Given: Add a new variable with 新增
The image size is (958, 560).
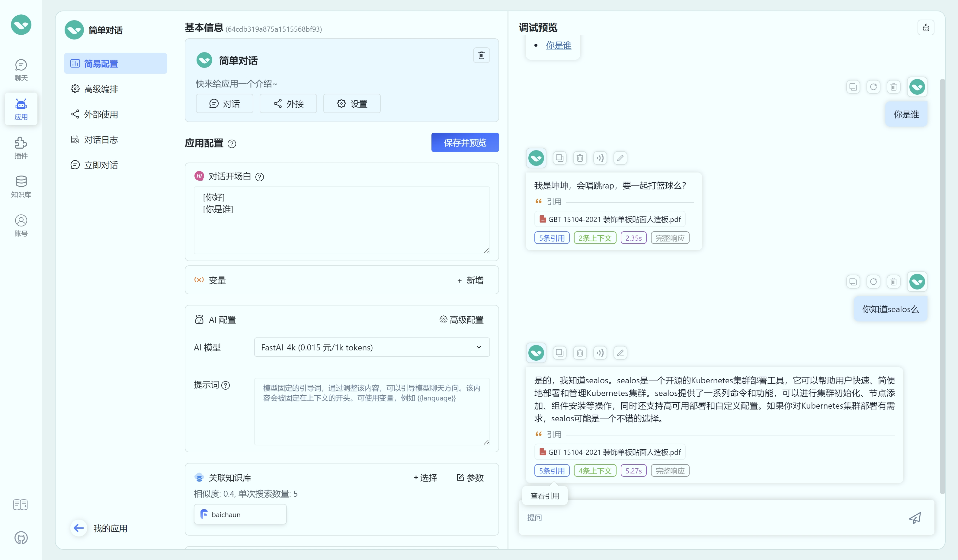Looking at the screenshot, I should tap(470, 280).
